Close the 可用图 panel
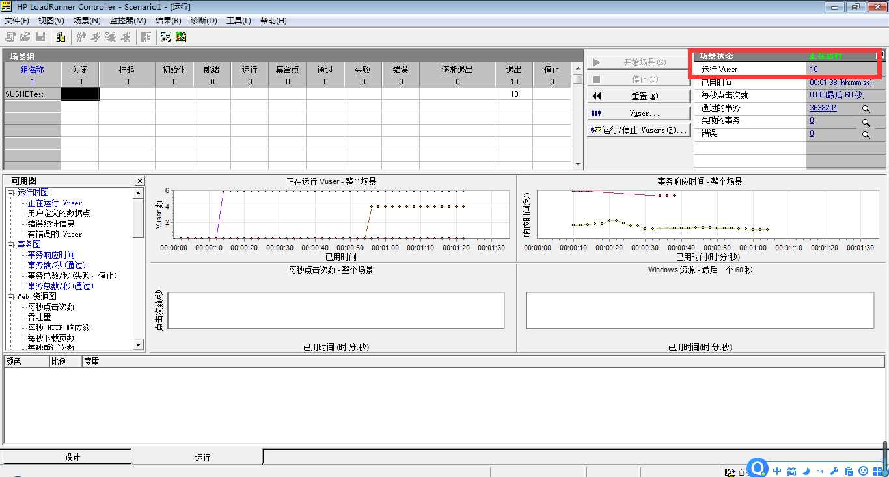 [140, 181]
